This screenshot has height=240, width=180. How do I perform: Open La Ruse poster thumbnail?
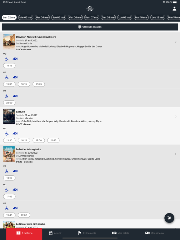(x=9, y=117)
